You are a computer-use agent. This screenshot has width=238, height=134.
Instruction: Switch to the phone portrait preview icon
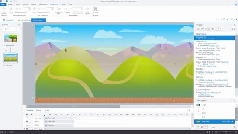point(232,20)
